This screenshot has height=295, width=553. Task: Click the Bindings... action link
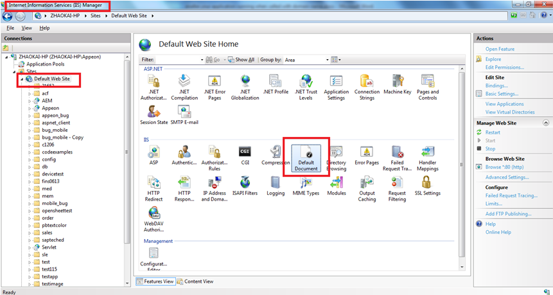click(496, 85)
